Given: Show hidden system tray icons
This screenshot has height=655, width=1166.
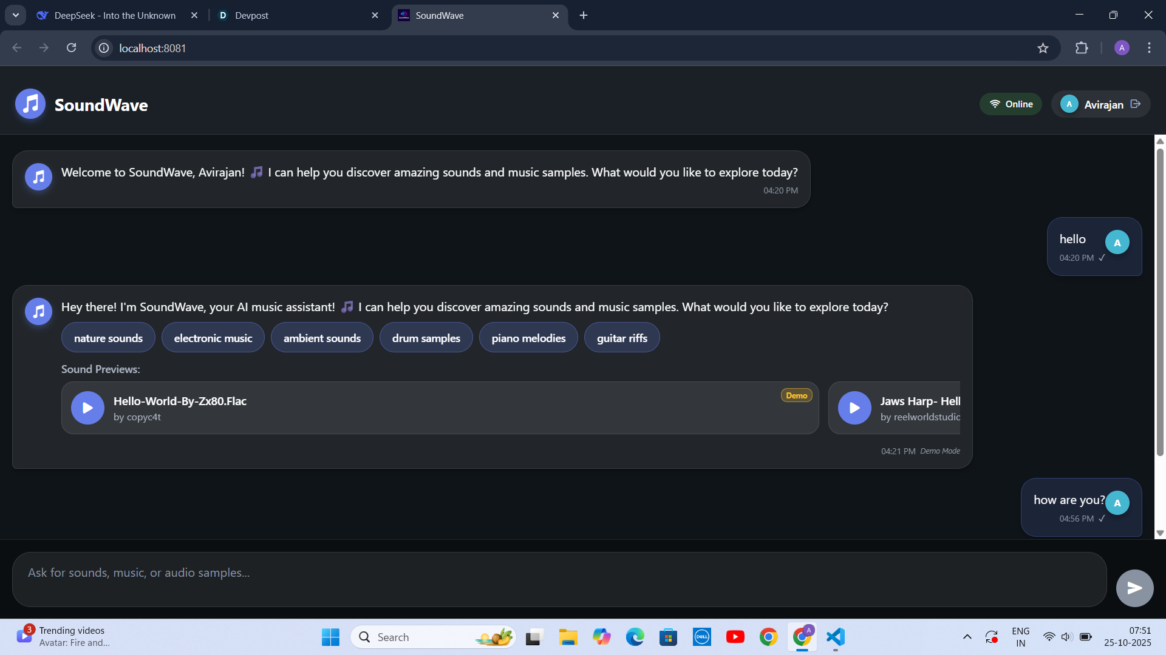Looking at the screenshot, I should (967, 637).
